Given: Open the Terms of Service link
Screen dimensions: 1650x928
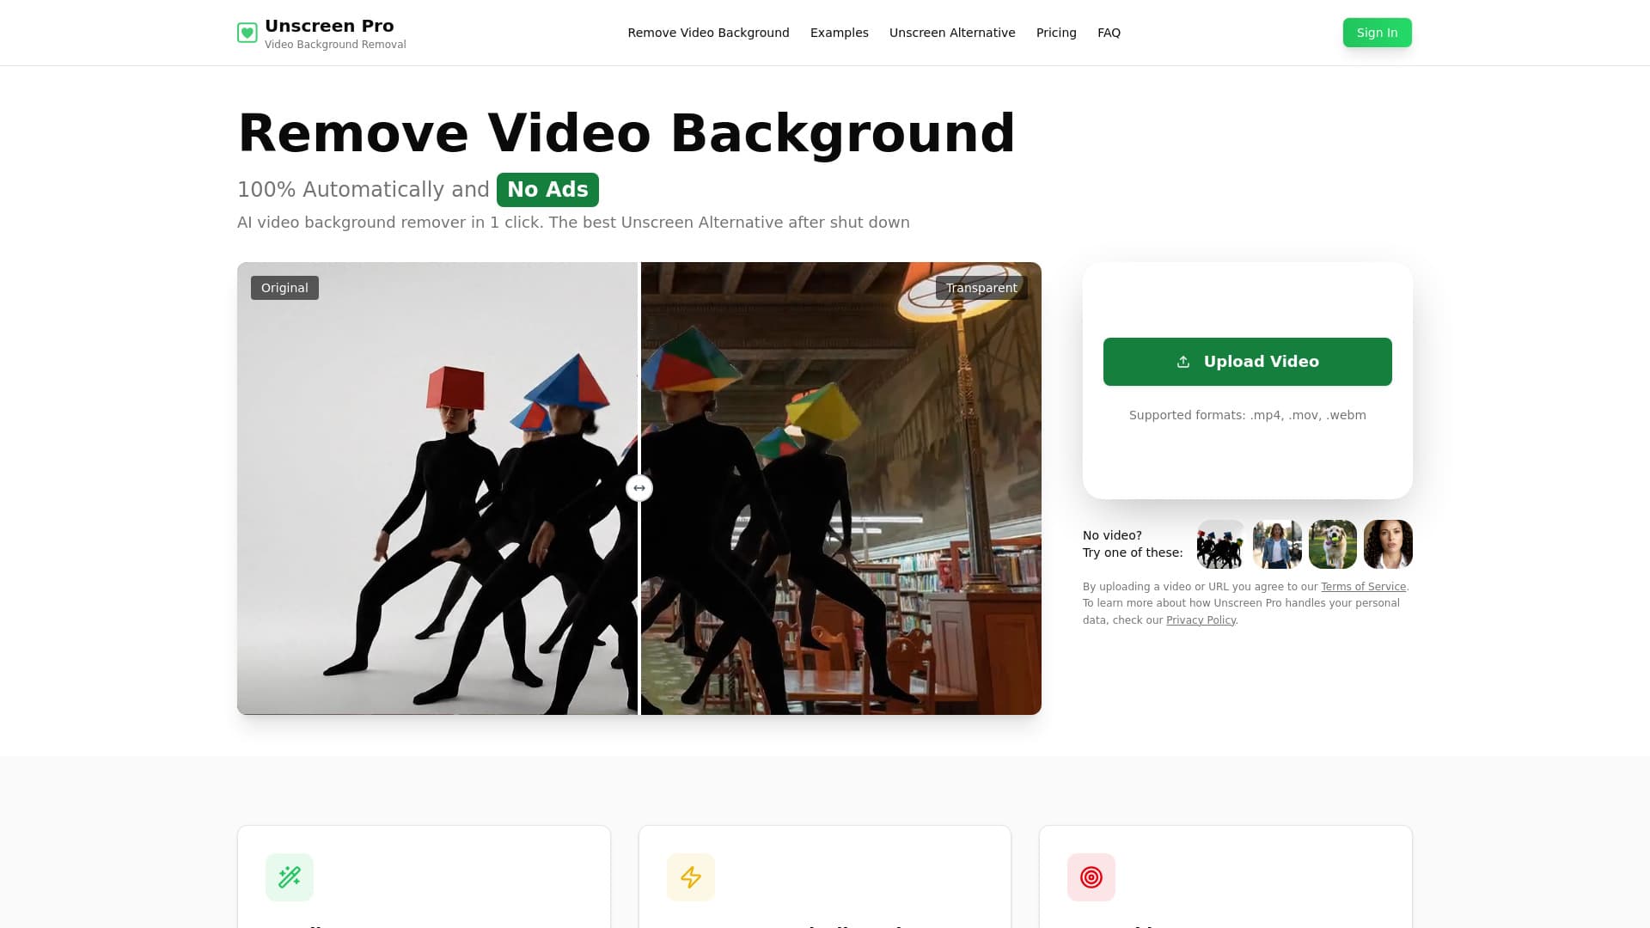Looking at the screenshot, I should [1363, 587].
